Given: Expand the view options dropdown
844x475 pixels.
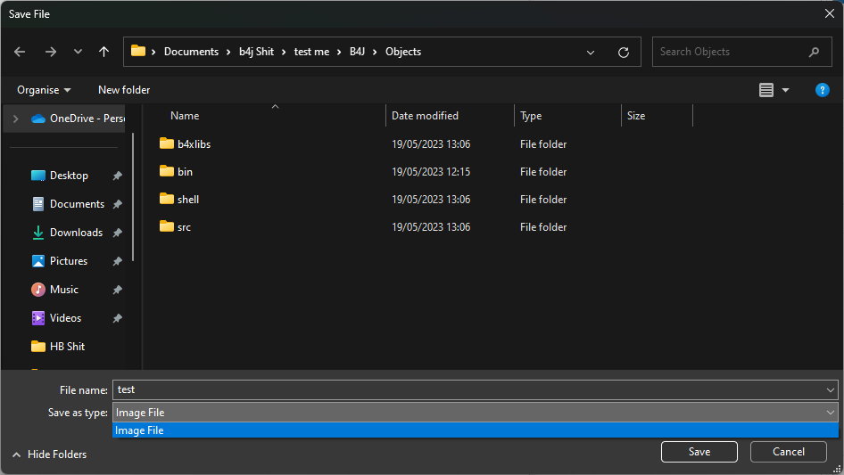Looking at the screenshot, I should pyautogui.click(x=786, y=90).
